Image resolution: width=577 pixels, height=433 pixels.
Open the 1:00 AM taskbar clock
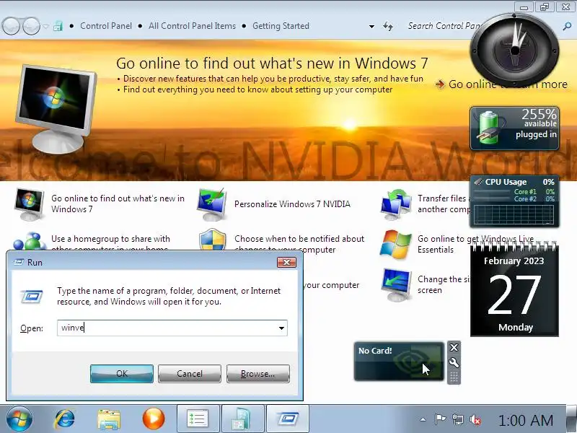tap(526, 420)
